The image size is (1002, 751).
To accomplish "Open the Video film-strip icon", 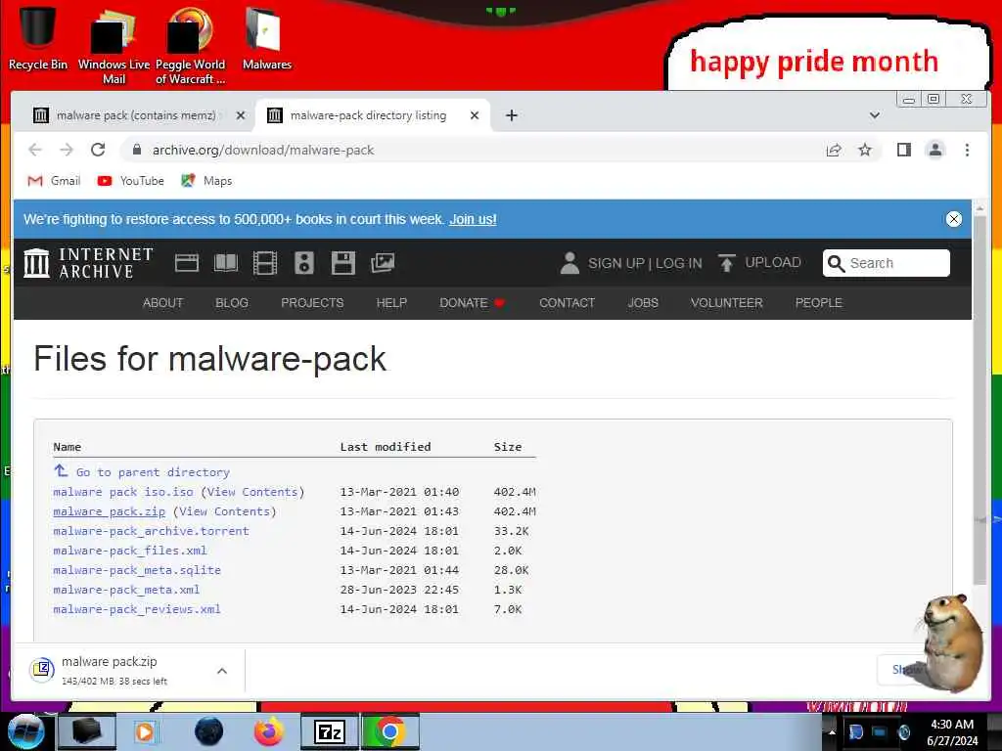I will pyautogui.click(x=264, y=263).
